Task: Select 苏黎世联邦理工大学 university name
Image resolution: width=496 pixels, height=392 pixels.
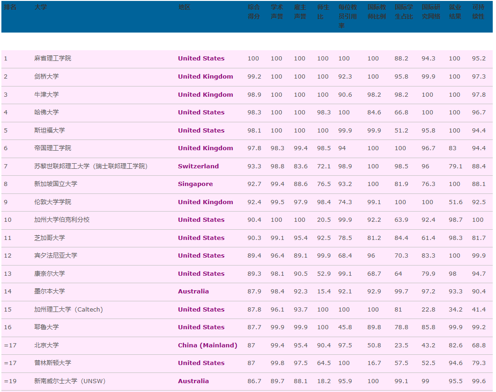Action: coord(91,166)
